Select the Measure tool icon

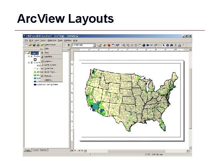(x=179, y=45)
